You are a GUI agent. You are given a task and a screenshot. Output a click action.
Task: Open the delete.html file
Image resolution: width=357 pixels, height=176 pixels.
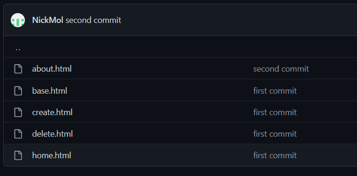pos(53,134)
